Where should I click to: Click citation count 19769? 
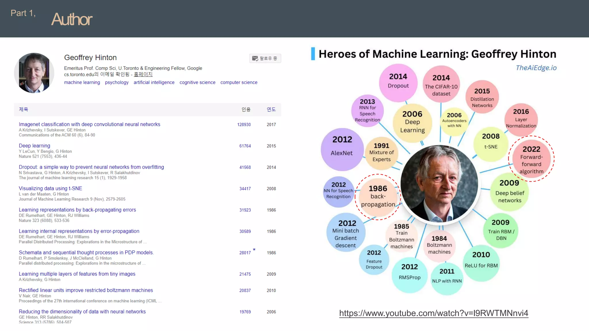pyautogui.click(x=245, y=312)
